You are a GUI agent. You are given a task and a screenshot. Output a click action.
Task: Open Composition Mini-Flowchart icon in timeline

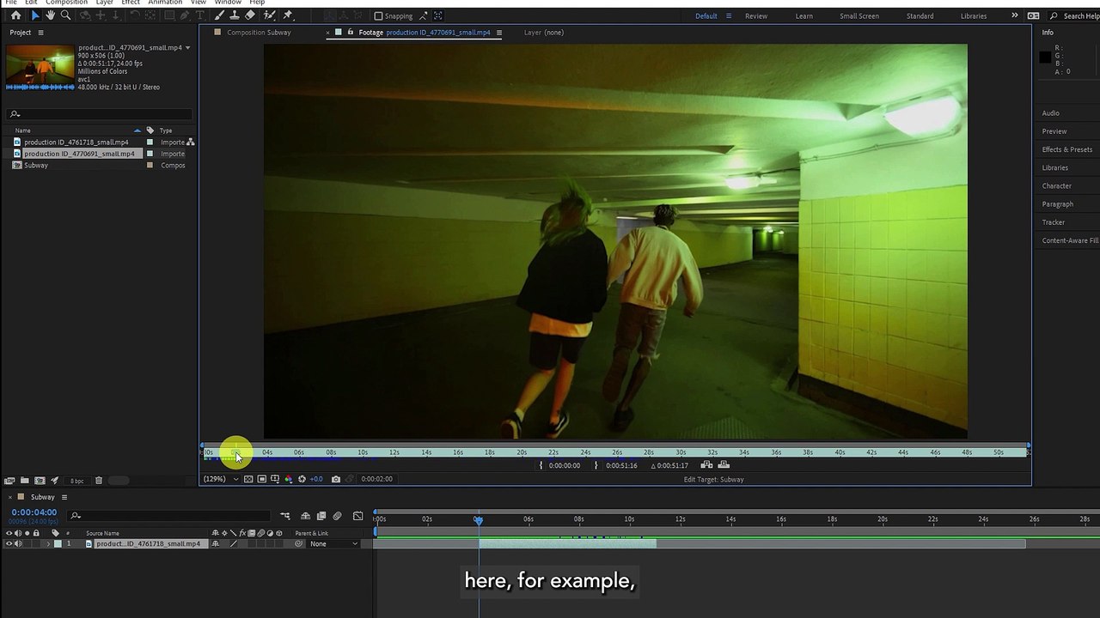(x=285, y=516)
